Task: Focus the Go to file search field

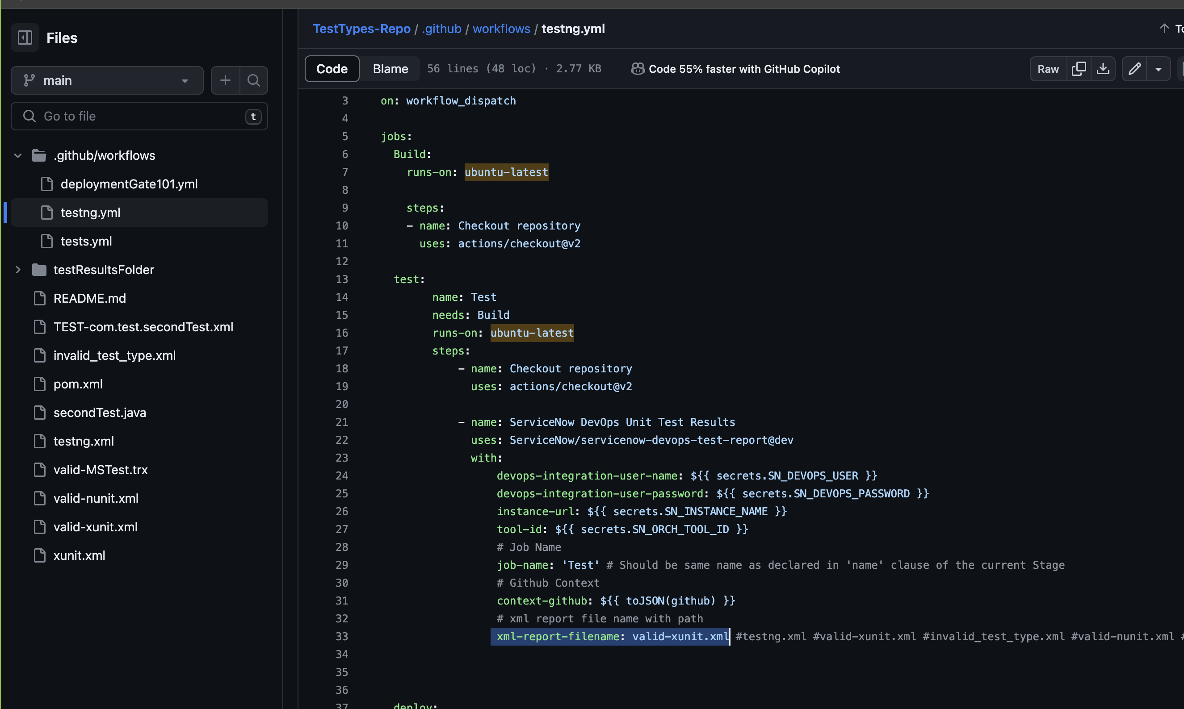Action: pyautogui.click(x=139, y=116)
